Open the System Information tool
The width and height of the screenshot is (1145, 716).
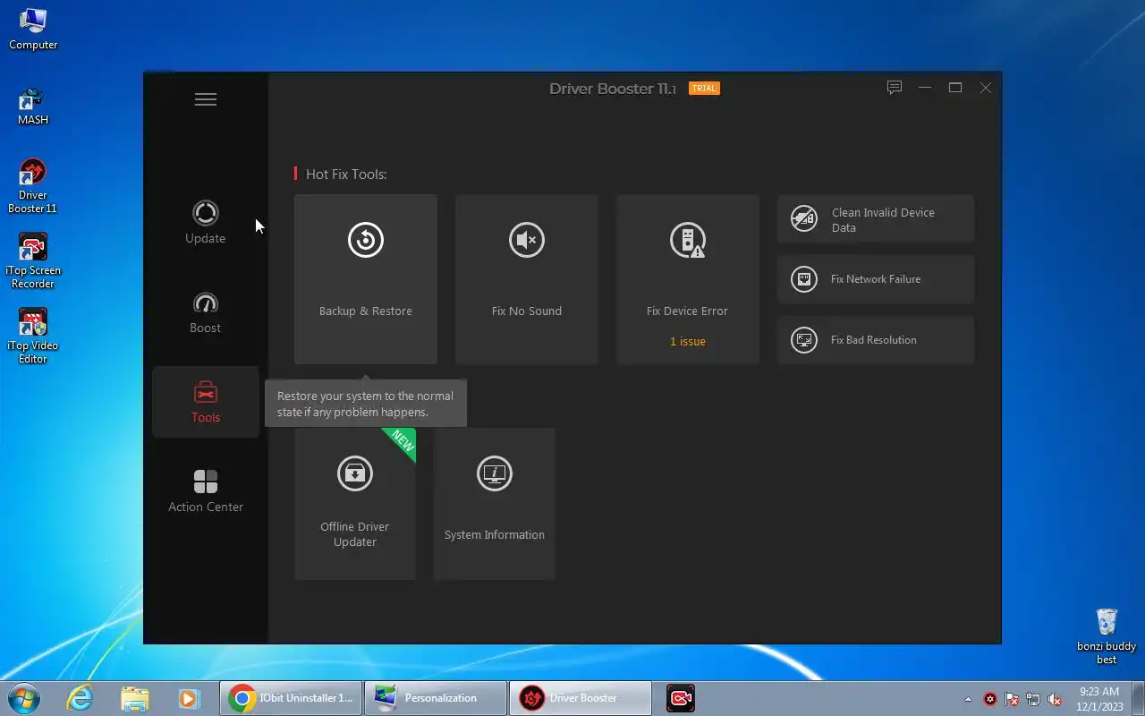pyautogui.click(x=495, y=504)
